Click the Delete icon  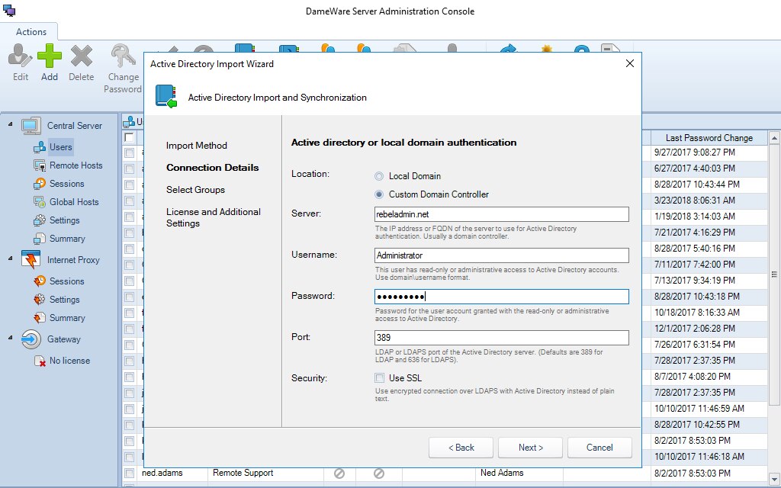(x=81, y=57)
